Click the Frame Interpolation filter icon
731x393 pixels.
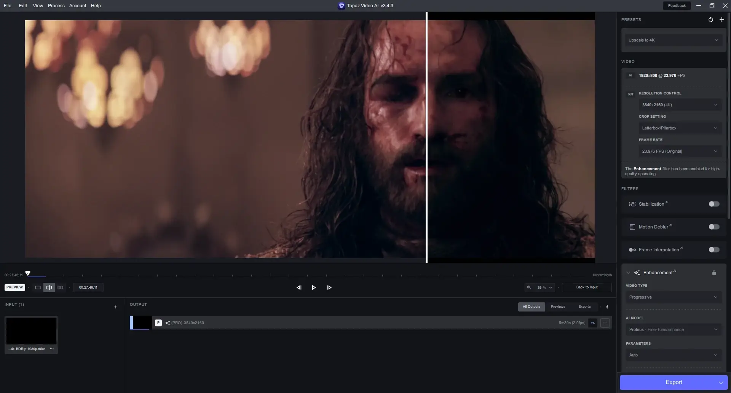(x=632, y=250)
